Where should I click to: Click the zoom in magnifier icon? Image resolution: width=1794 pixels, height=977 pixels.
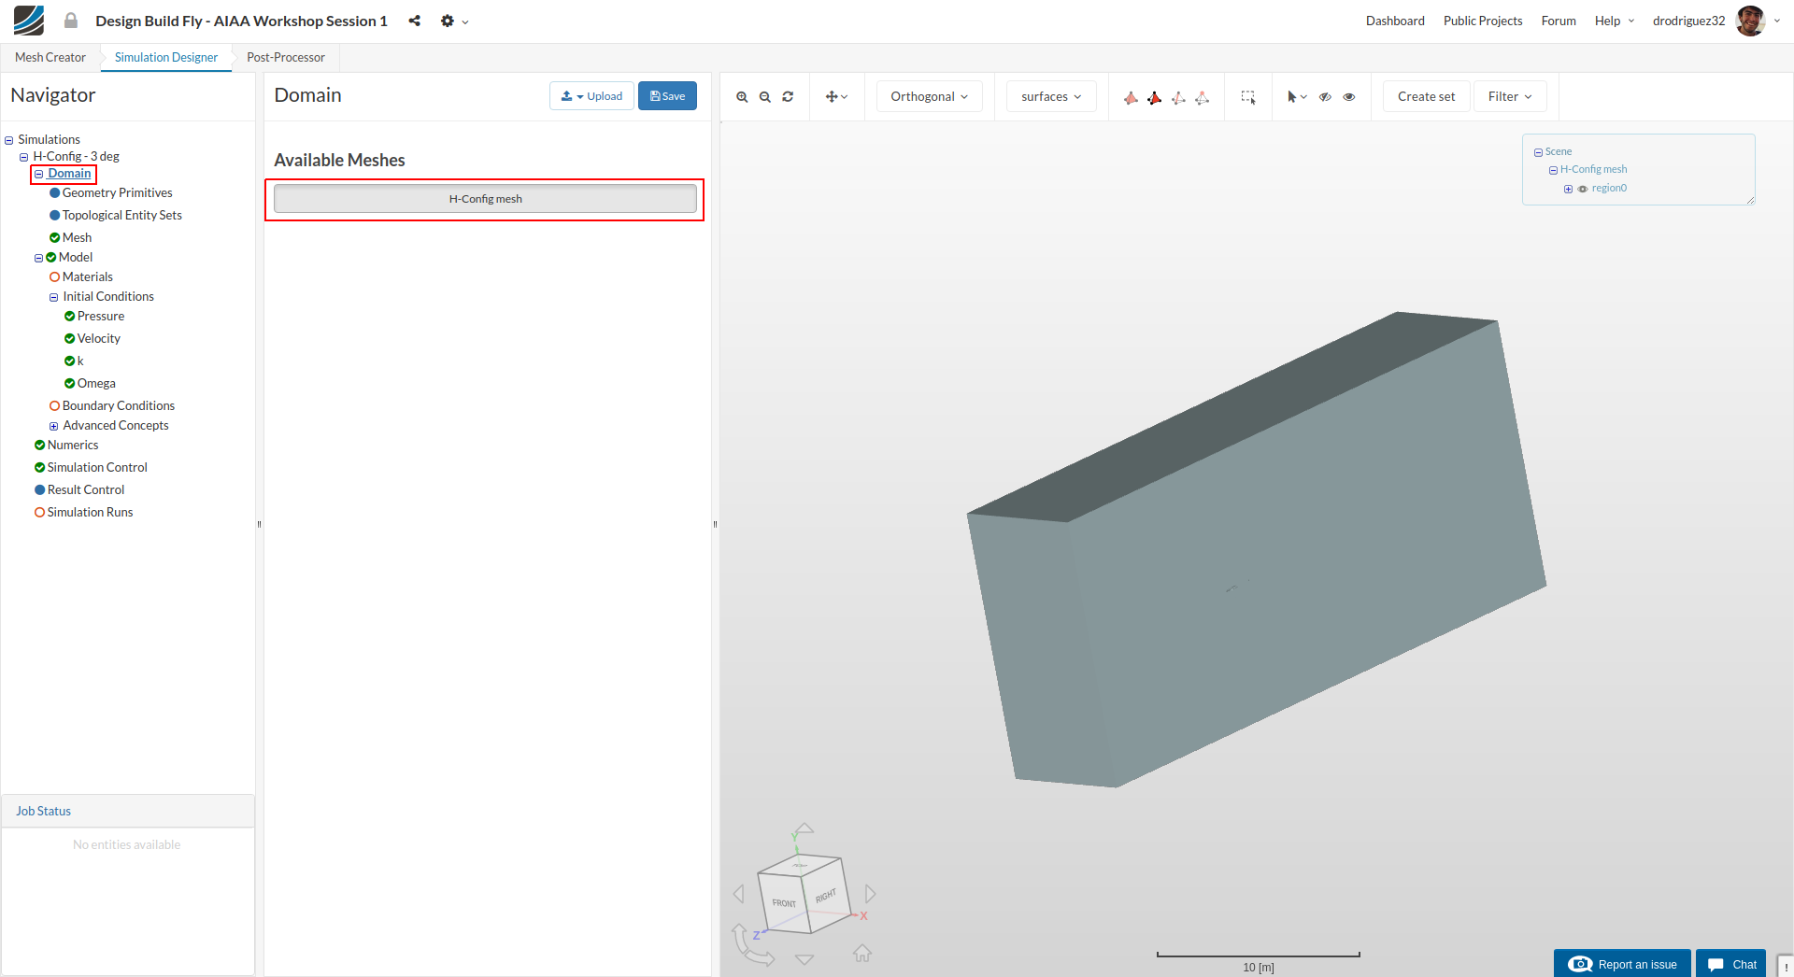(x=742, y=97)
